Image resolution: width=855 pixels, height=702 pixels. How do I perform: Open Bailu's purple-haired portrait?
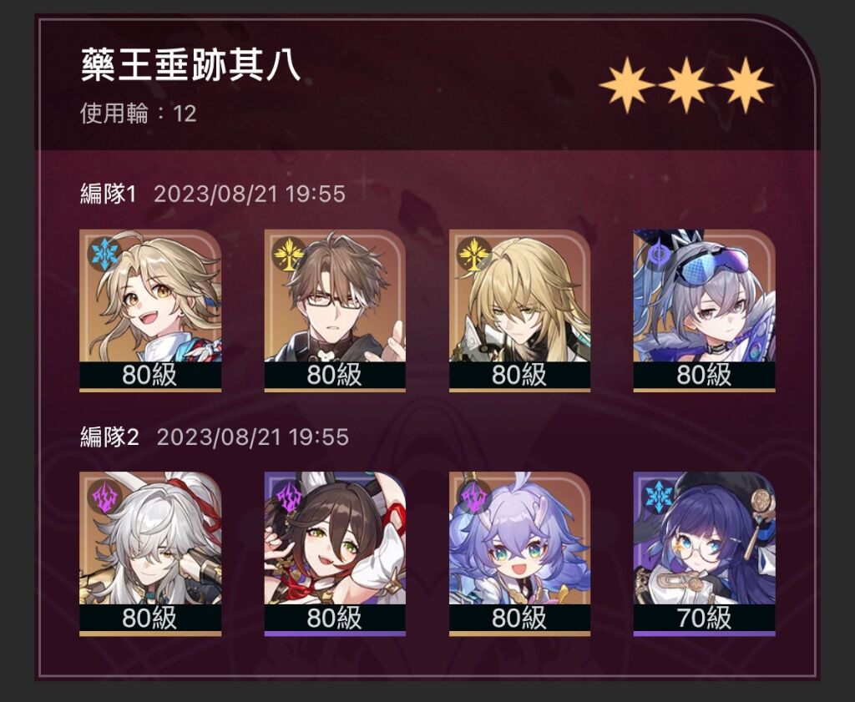pos(519,538)
